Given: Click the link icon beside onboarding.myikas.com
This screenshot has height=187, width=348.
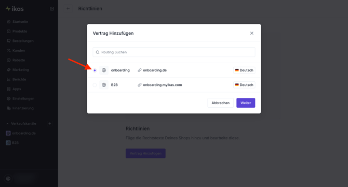Looking at the screenshot, I should point(139,85).
